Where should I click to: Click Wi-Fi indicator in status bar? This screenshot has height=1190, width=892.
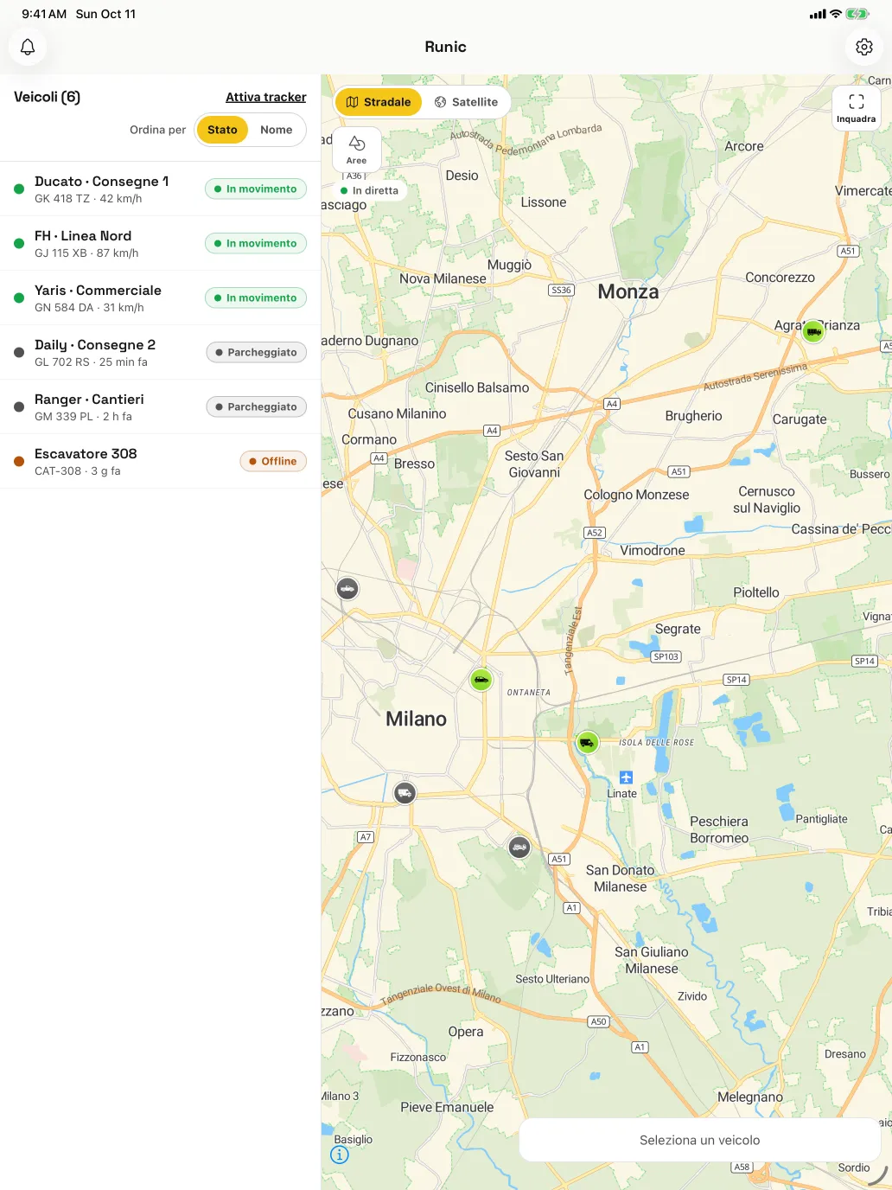(836, 14)
